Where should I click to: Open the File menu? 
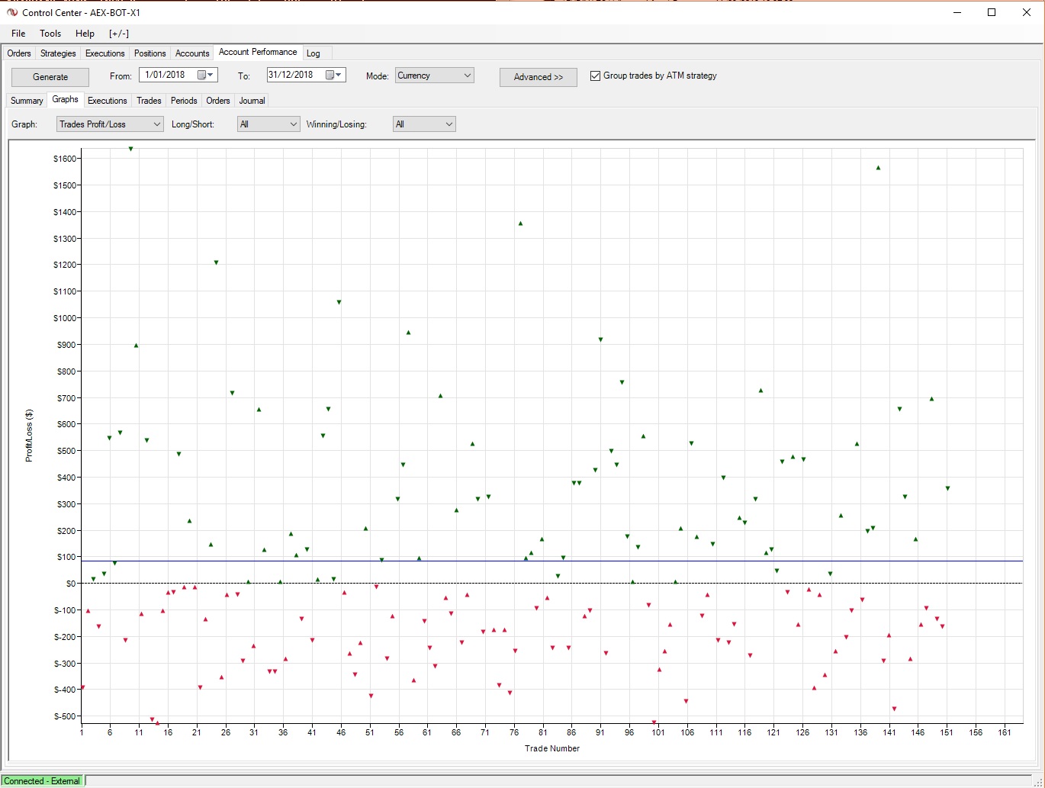[x=18, y=34]
